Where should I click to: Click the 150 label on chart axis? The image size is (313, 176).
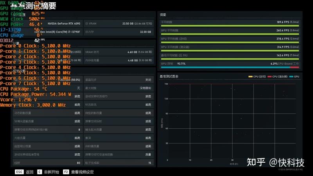click(x=166, y=84)
